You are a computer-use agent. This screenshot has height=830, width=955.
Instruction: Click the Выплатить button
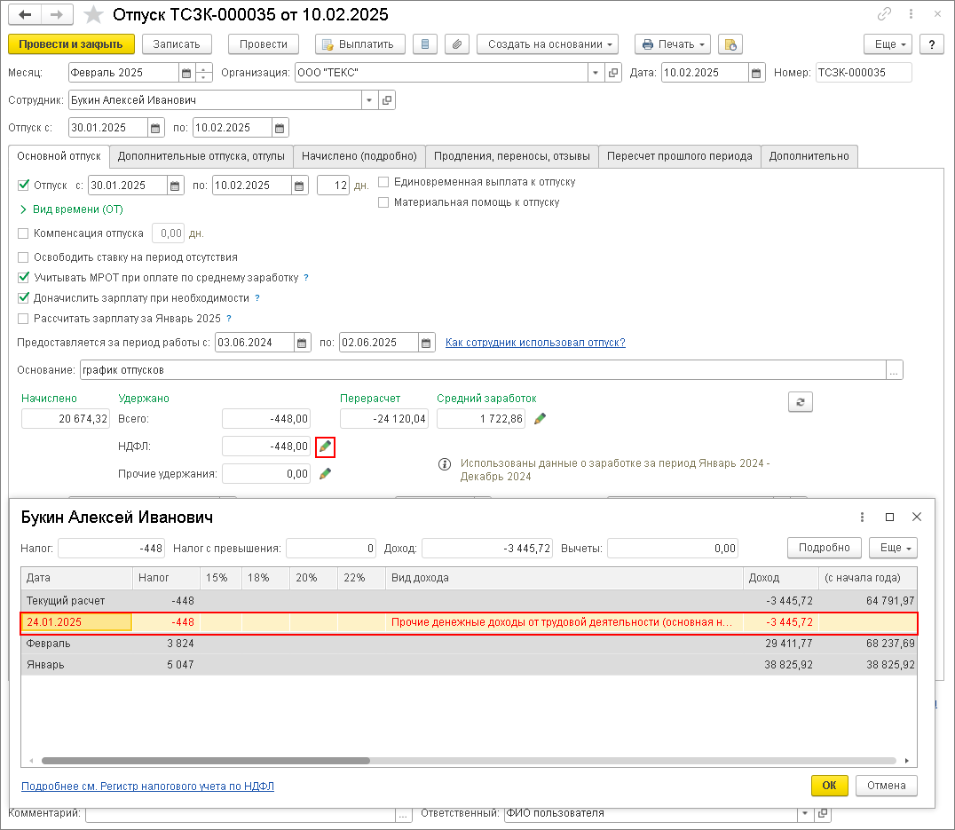pyautogui.click(x=360, y=43)
